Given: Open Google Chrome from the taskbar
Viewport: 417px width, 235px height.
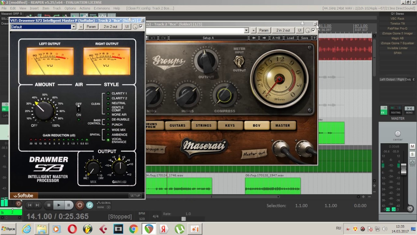Looking at the screenshot, I should pyautogui.click(x=133, y=229).
